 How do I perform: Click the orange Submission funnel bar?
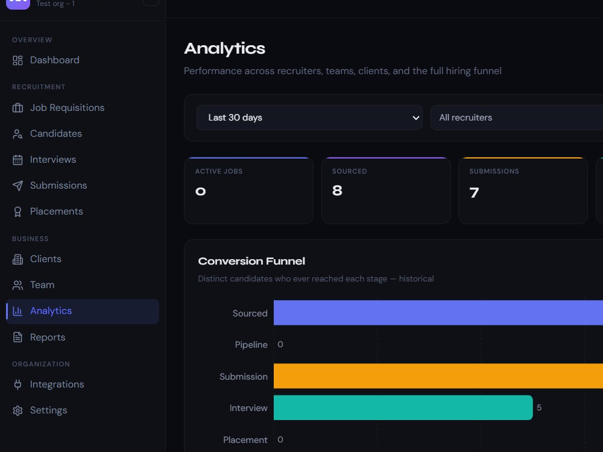438,376
